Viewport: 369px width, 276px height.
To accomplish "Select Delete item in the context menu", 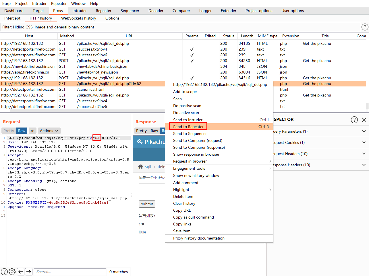I will click(219, 196).
